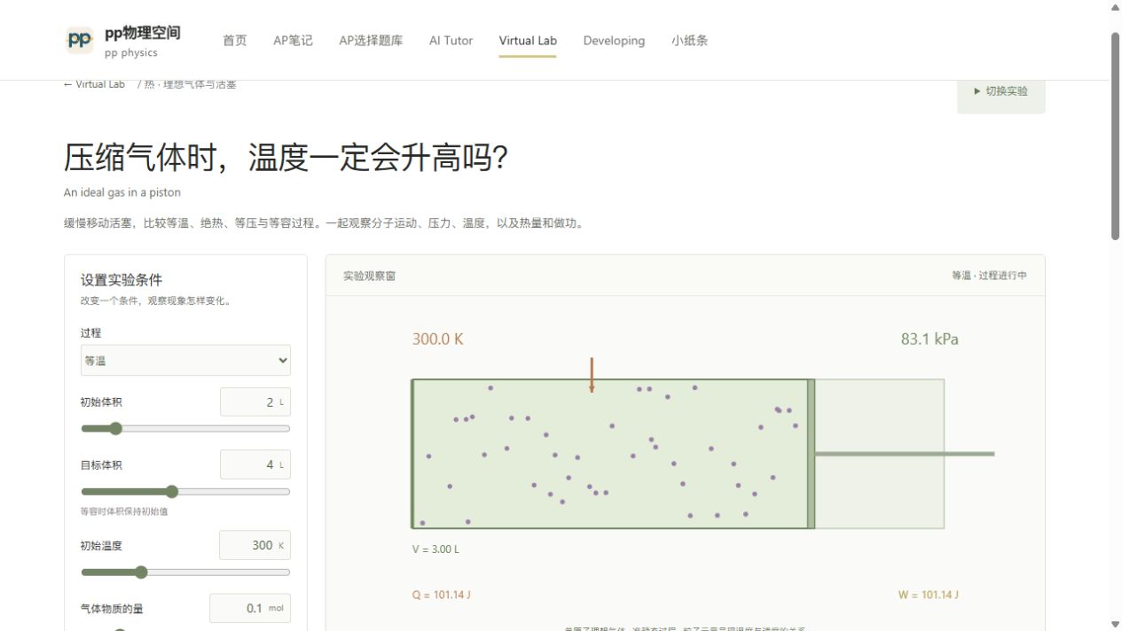Click the 设置实验条件 heading
1122x631 pixels.
point(122,280)
